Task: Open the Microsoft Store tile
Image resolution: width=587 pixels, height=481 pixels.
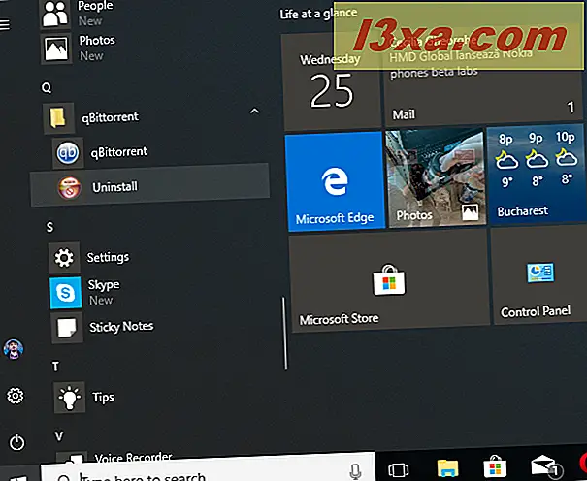Action: (x=389, y=281)
